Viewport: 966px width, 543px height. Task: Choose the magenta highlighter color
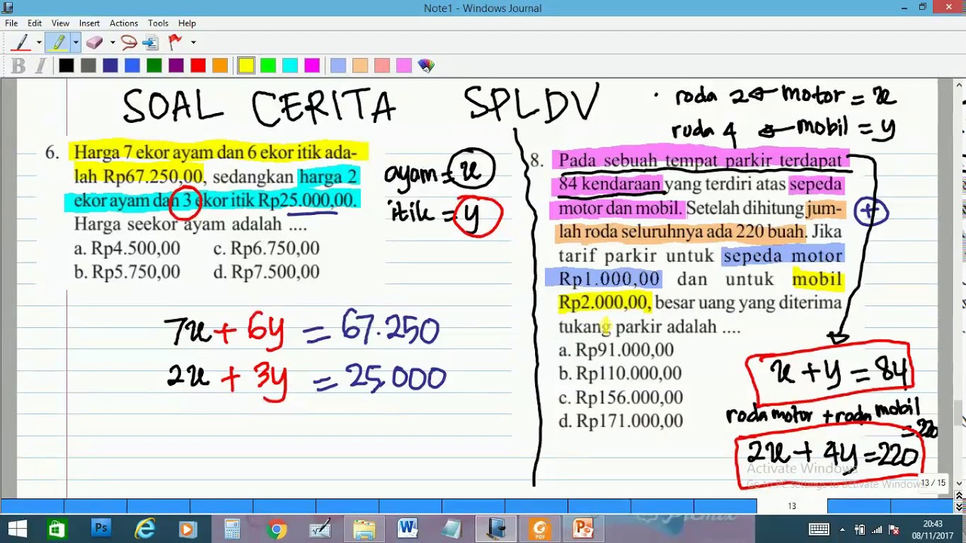[312, 66]
